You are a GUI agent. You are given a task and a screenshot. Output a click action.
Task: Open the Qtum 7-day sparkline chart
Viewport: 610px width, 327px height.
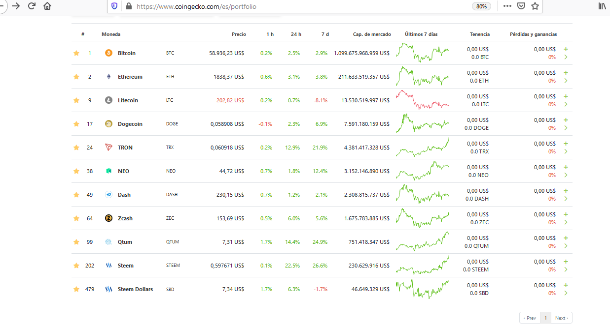tap(422, 241)
